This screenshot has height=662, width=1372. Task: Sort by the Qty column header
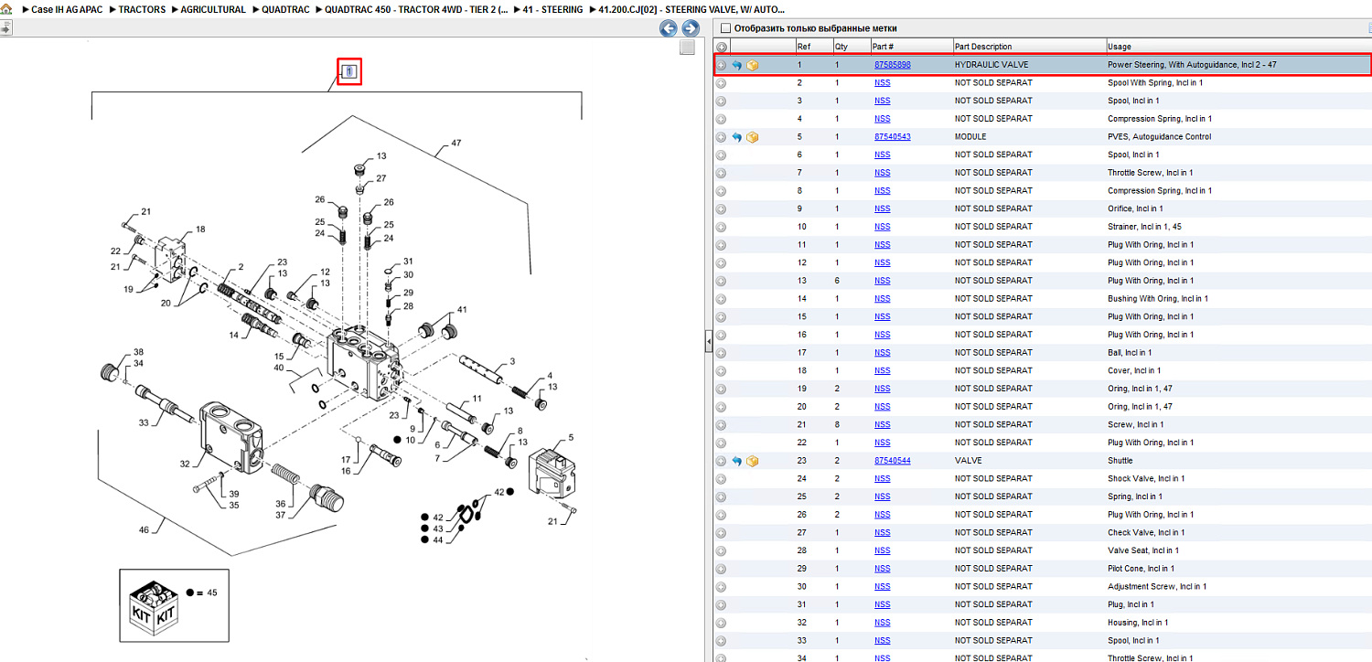850,47
